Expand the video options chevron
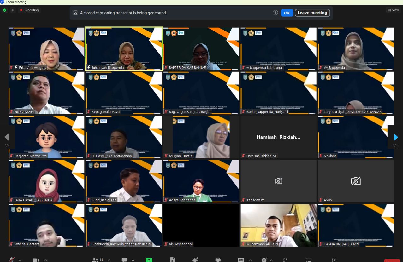The image size is (403, 262). click(45, 260)
